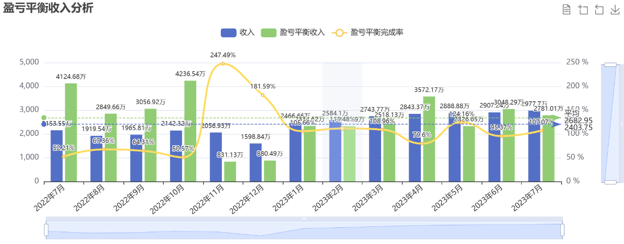Click right handle of horizontal zoom slider
The image size is (624, 244).
click(x=563, y=229)
